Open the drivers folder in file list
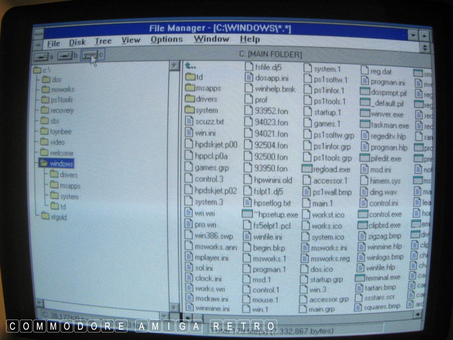 pos(190,99)
